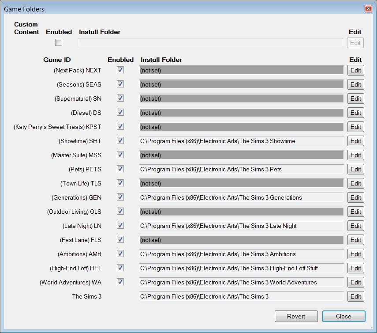Viewport: 377px width, 333px height.
Task: Uncheck the Seasons SEAS enabled checkbox
Action: click(x=120, y=84)
